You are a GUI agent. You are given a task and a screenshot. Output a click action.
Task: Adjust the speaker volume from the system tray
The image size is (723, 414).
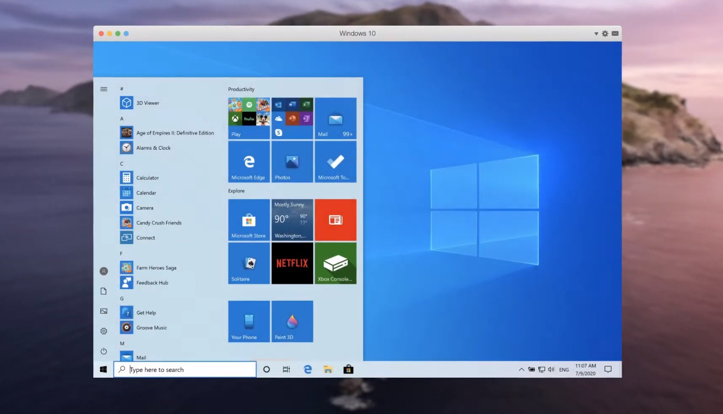[x=551, y=369]
